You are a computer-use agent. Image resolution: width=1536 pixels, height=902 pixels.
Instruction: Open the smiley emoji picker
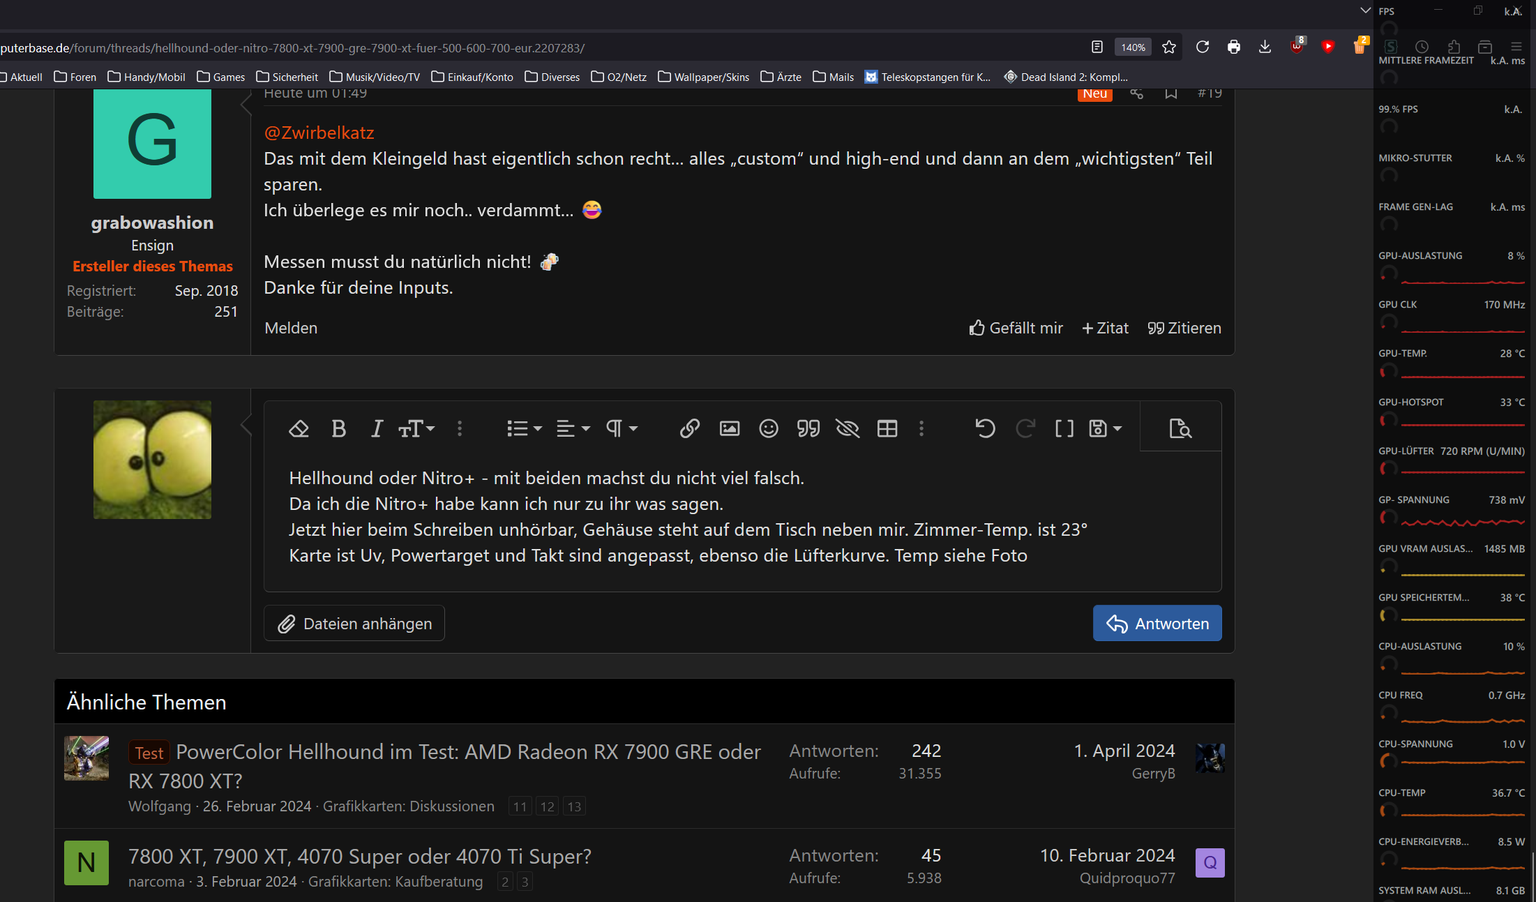point(768,428)
